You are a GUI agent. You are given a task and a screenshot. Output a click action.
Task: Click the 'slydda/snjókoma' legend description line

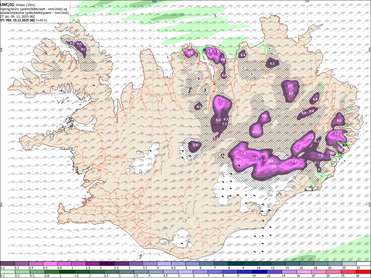34,13
